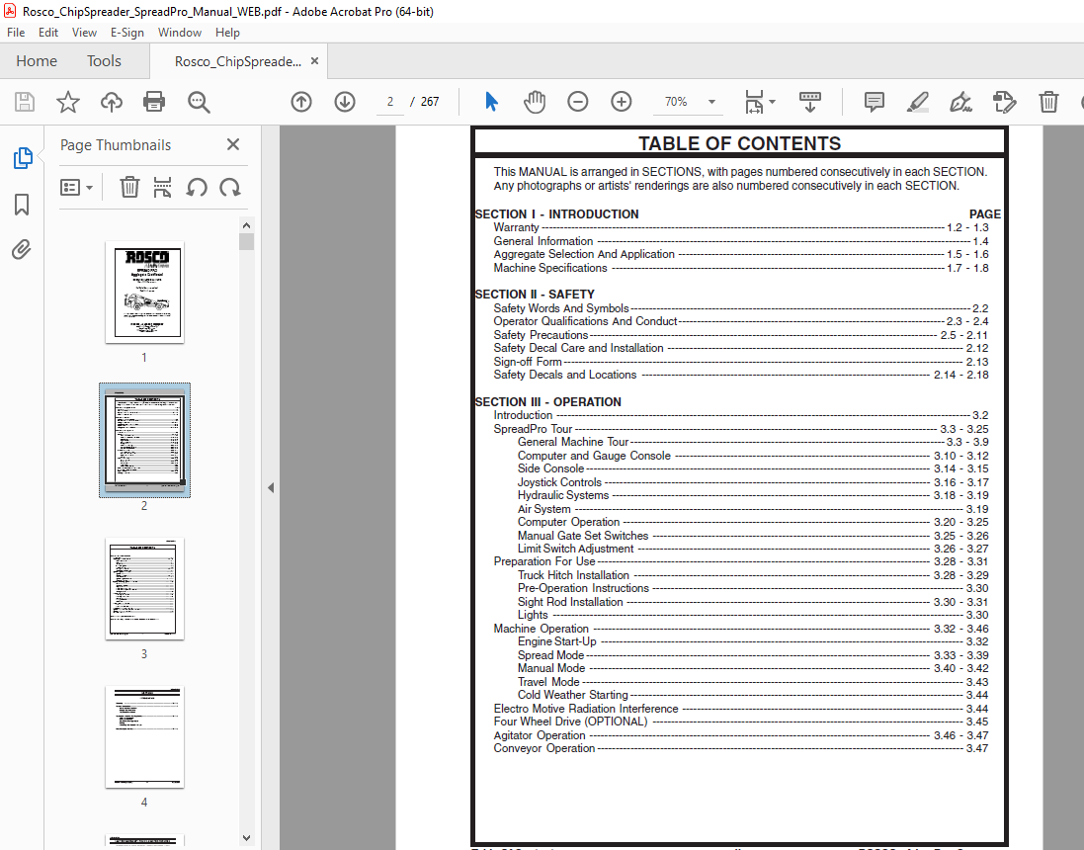
Task: Click the 'Safety Precautions' contents entry
Action: point(541,335)
